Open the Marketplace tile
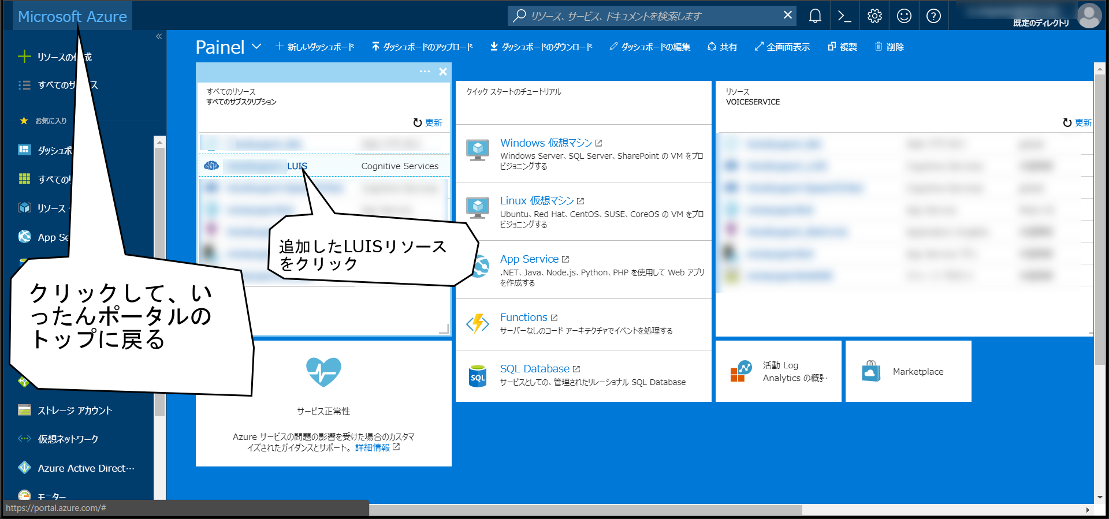Image resolution: width=1109 pixels, height=519 pixels. coord(908,371)
